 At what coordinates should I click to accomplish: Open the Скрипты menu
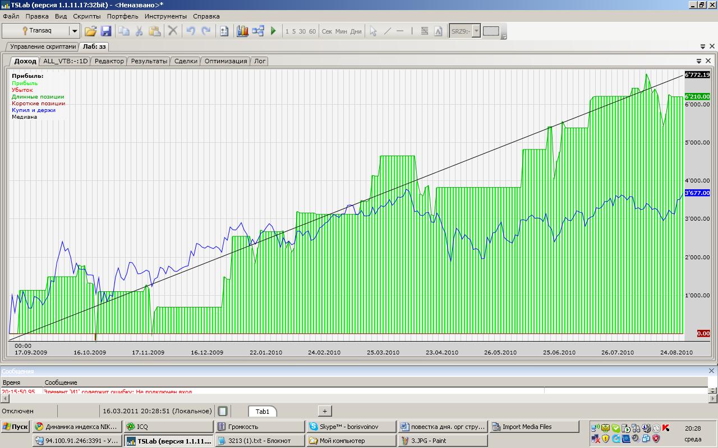coord(87,16)
